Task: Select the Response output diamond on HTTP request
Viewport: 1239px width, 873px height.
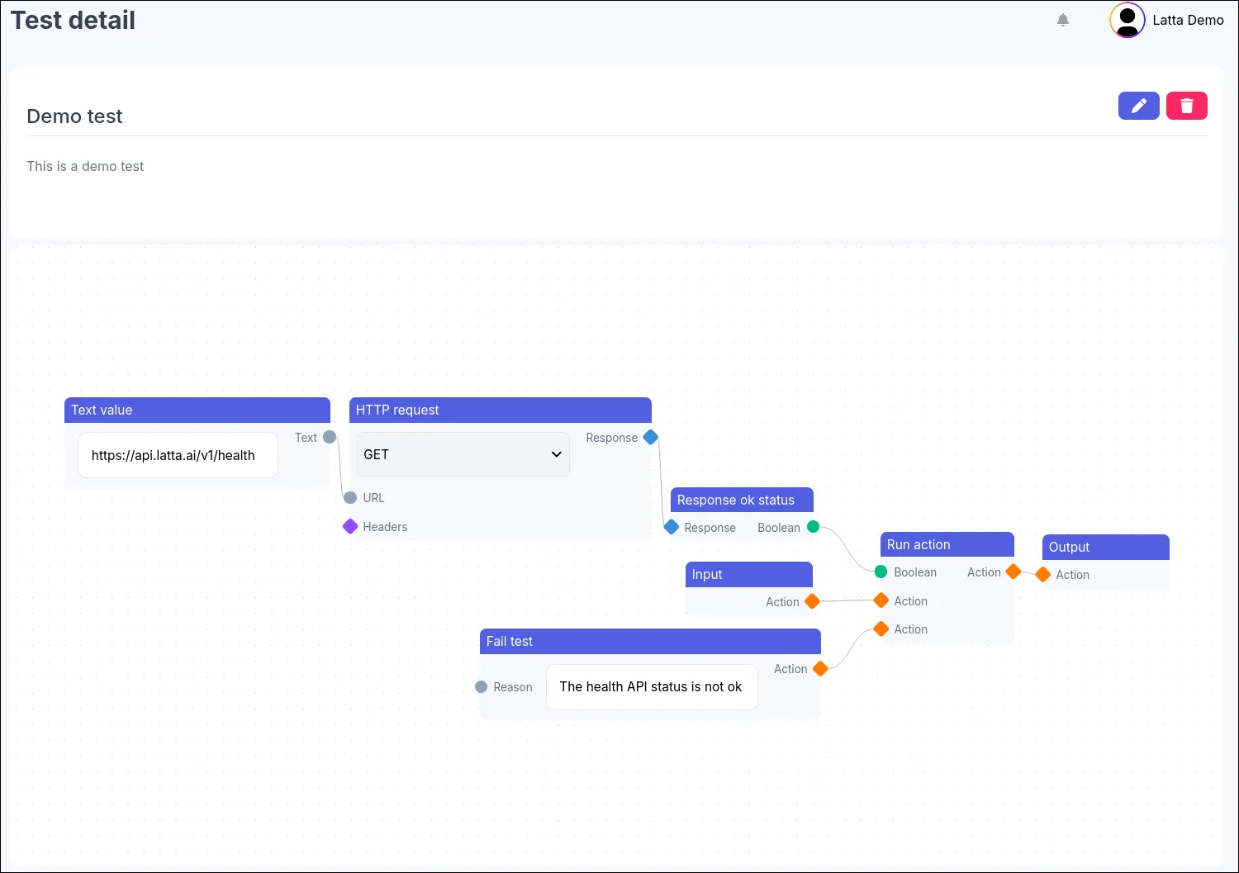Action: pyautogui.click(x=650, y=437)
